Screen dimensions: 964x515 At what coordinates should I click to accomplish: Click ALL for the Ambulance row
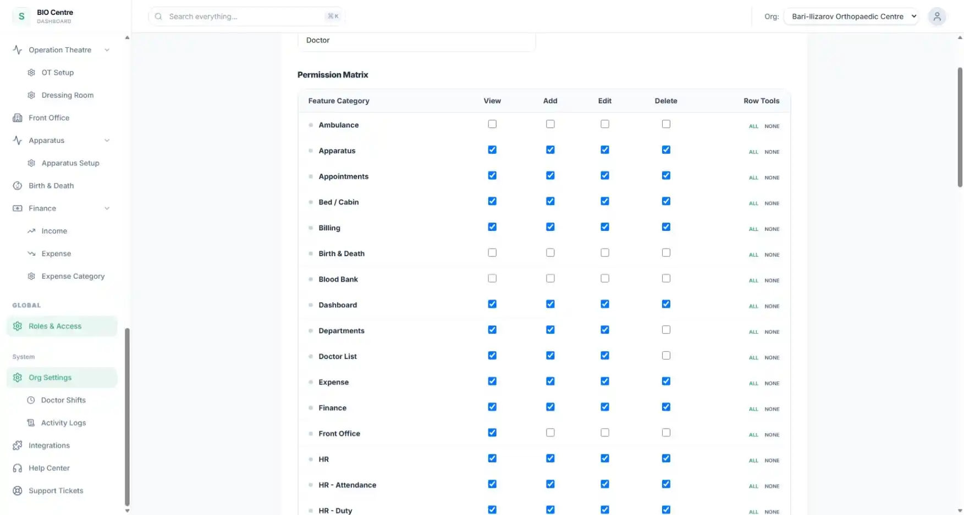click(753, 126)
